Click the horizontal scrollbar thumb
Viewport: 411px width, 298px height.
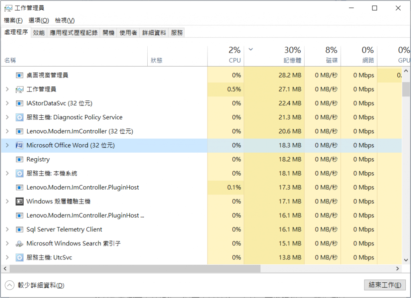tap(135, 269)
